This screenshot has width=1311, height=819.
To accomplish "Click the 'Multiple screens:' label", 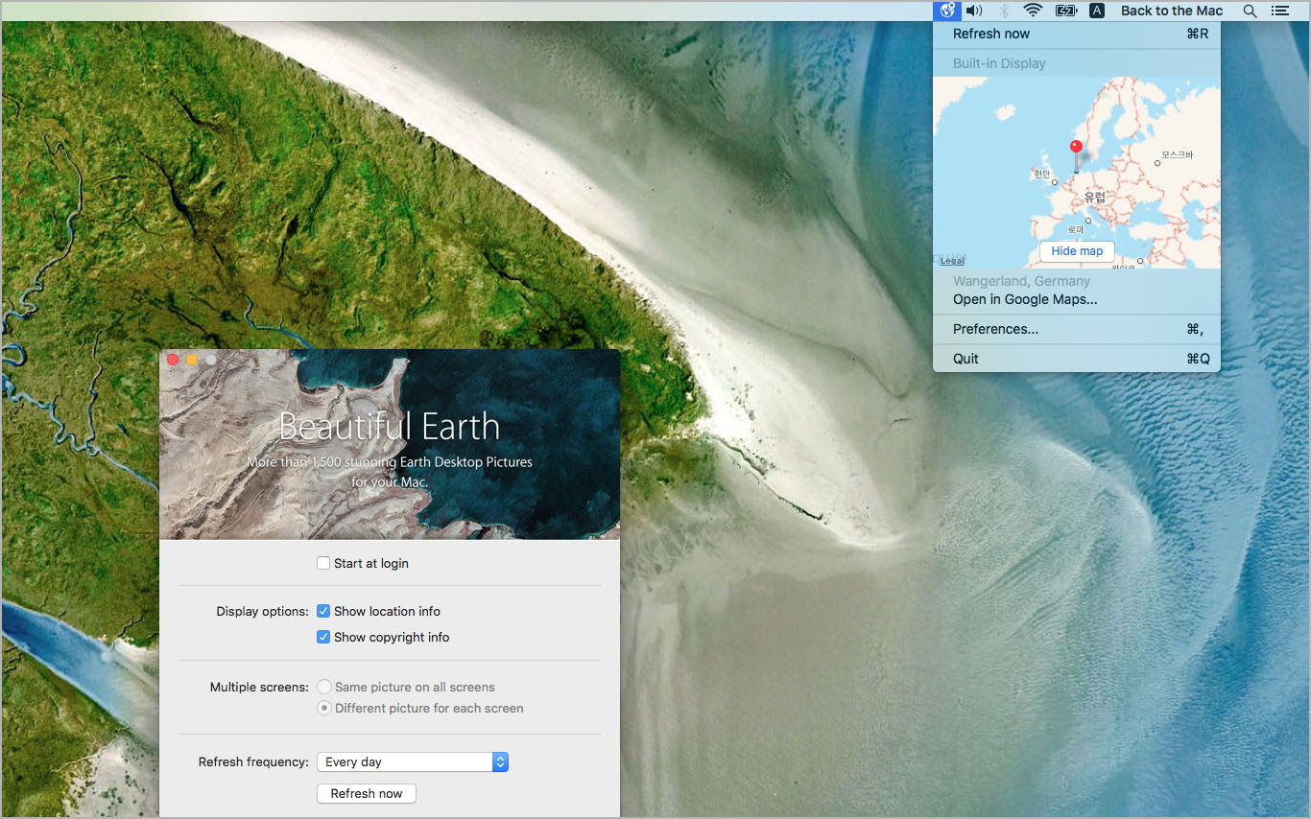I will (259, 687).
